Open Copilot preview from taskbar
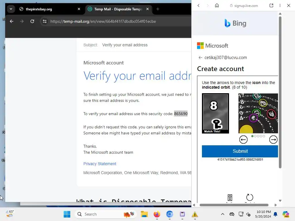Screen dimensions: 295x221 [286, 214]
